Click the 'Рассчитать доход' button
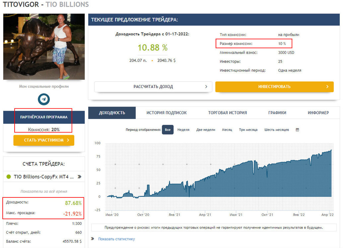 point(153,87)
